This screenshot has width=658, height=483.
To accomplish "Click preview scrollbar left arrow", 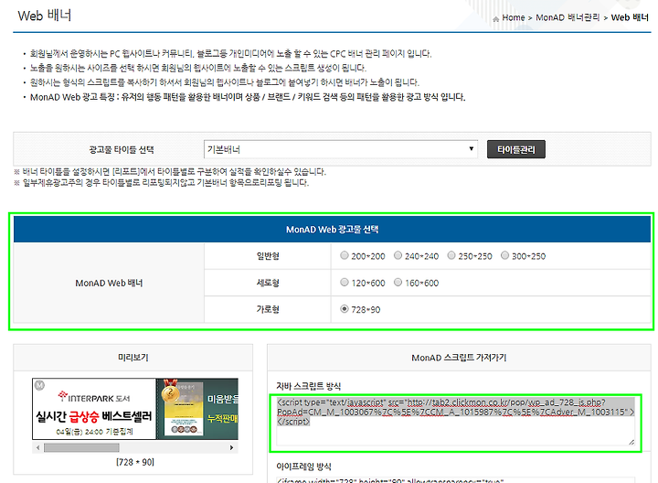I will [x=37, y=447].
